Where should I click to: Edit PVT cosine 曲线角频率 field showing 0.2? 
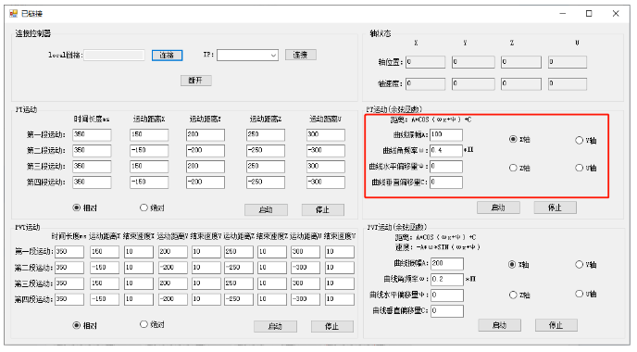click(447, 279)
